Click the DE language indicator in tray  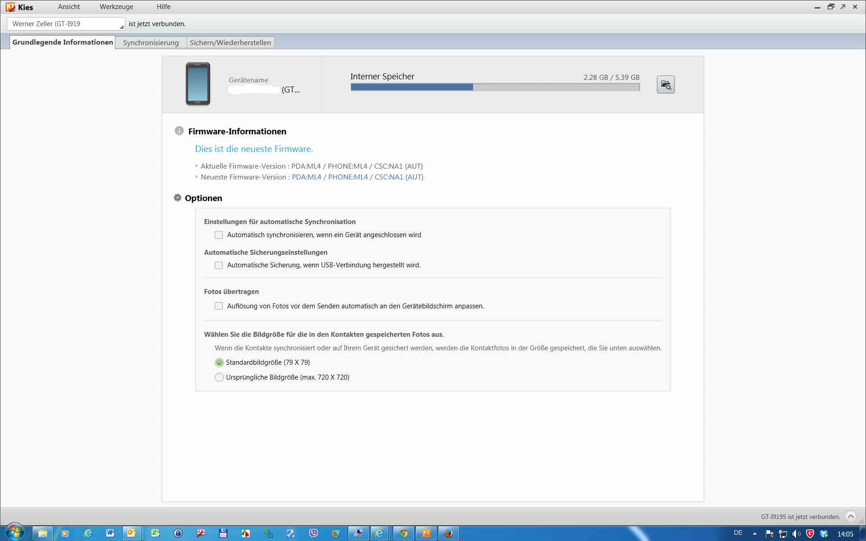point(738,533)
